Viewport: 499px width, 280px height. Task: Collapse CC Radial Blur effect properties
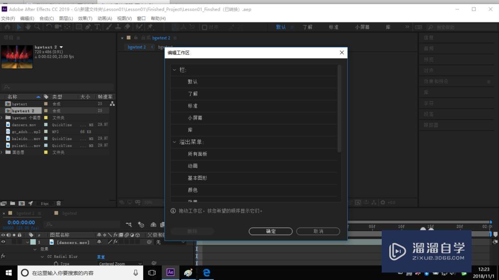(42, 257)
